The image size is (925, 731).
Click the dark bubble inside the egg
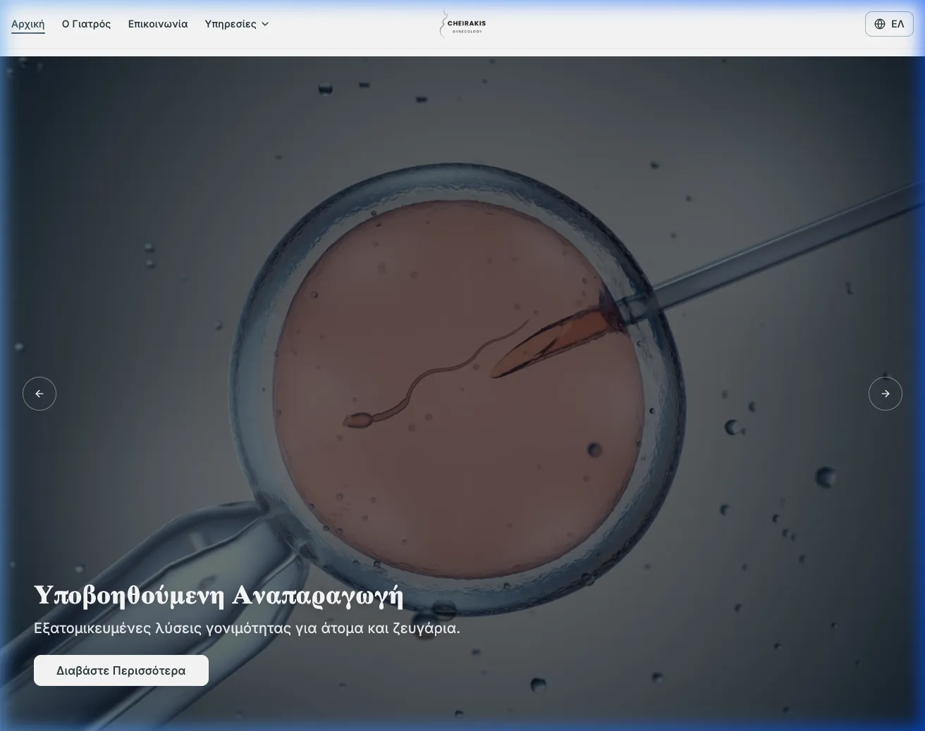[594, 449]
